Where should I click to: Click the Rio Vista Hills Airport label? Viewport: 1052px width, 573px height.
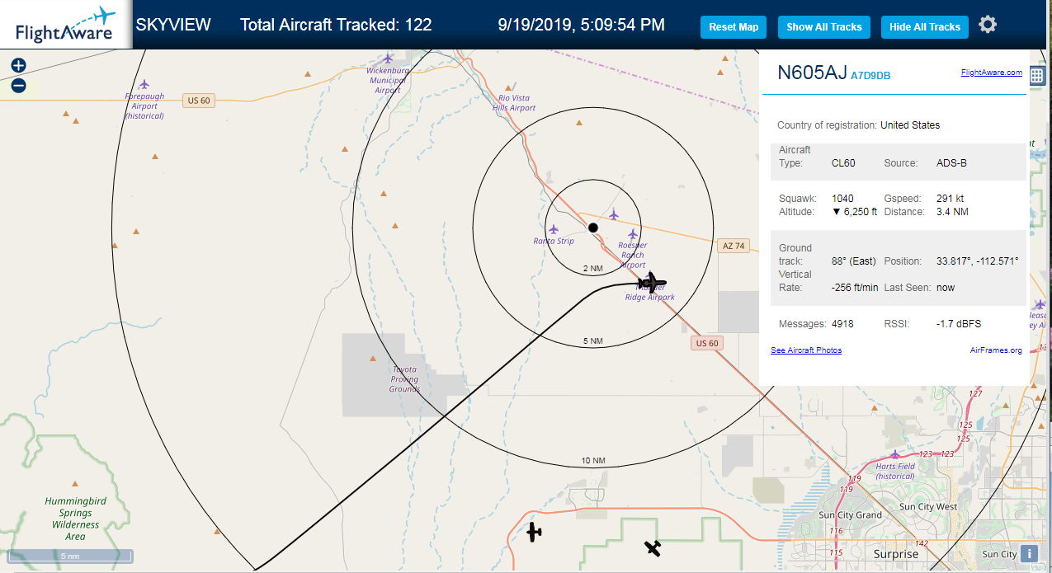tap(514, 103)
